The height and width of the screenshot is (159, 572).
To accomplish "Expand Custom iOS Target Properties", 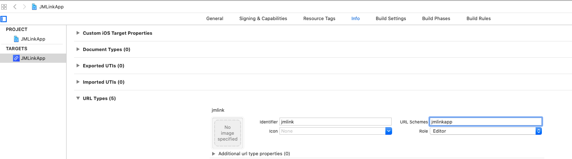I will tap(78, 33).
